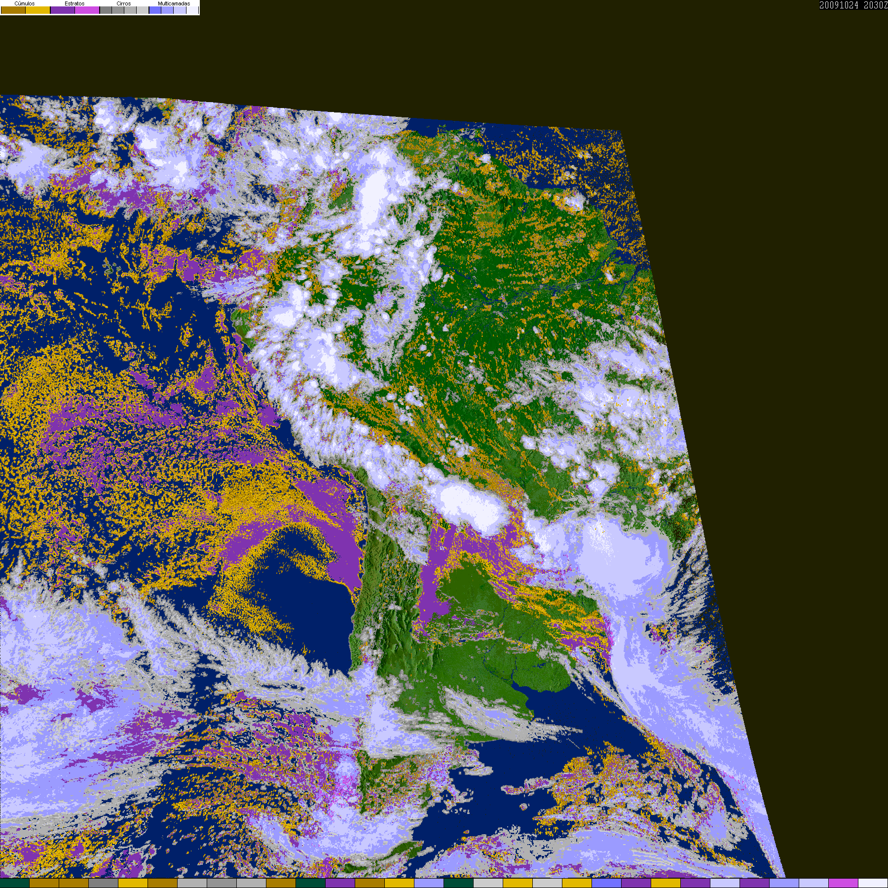888x888 pixels.
Task: Click the 20091024 date stamp
Action: (x=839, y=5)
